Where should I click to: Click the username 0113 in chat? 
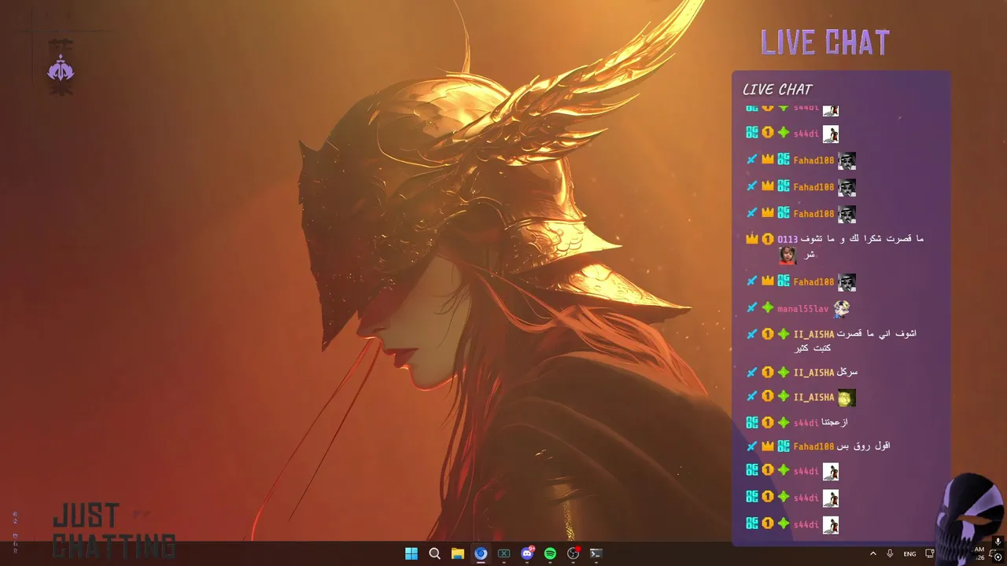point(788,239)
